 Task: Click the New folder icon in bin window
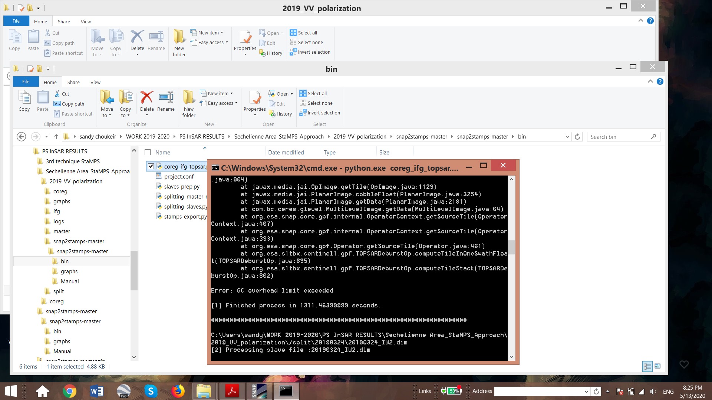pyautogui.click(x=189, y=98)
